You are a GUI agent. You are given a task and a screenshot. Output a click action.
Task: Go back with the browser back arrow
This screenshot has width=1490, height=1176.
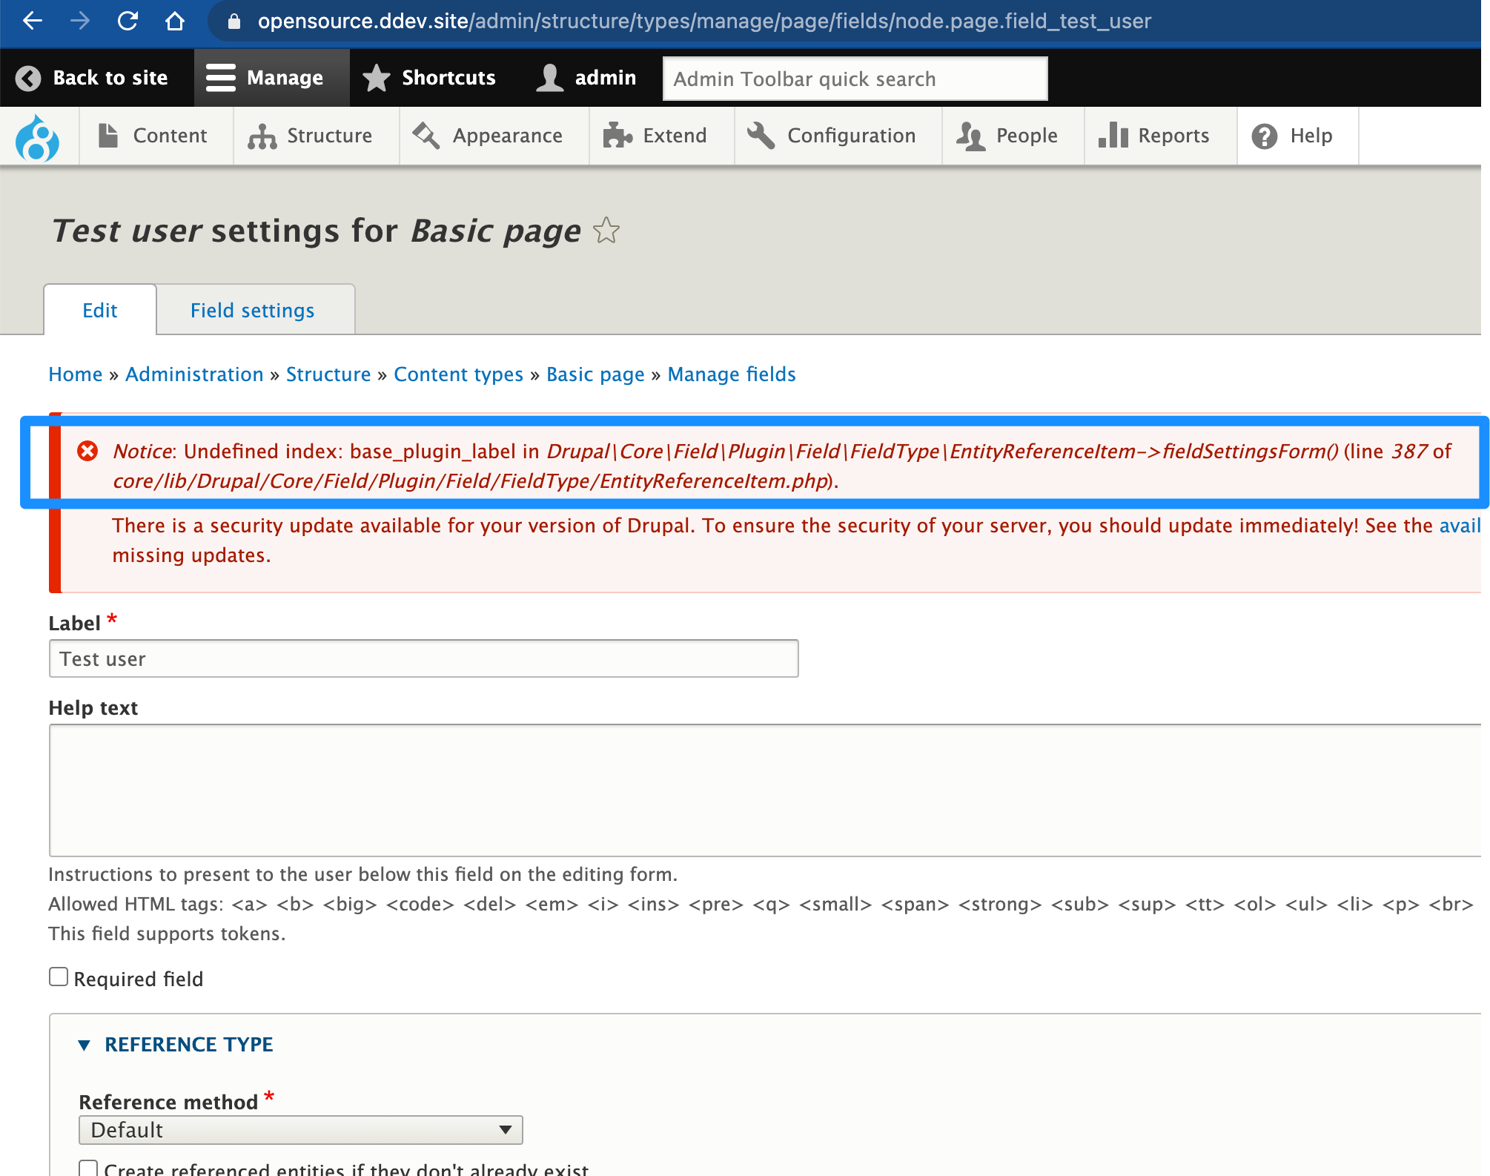point(33,21)
